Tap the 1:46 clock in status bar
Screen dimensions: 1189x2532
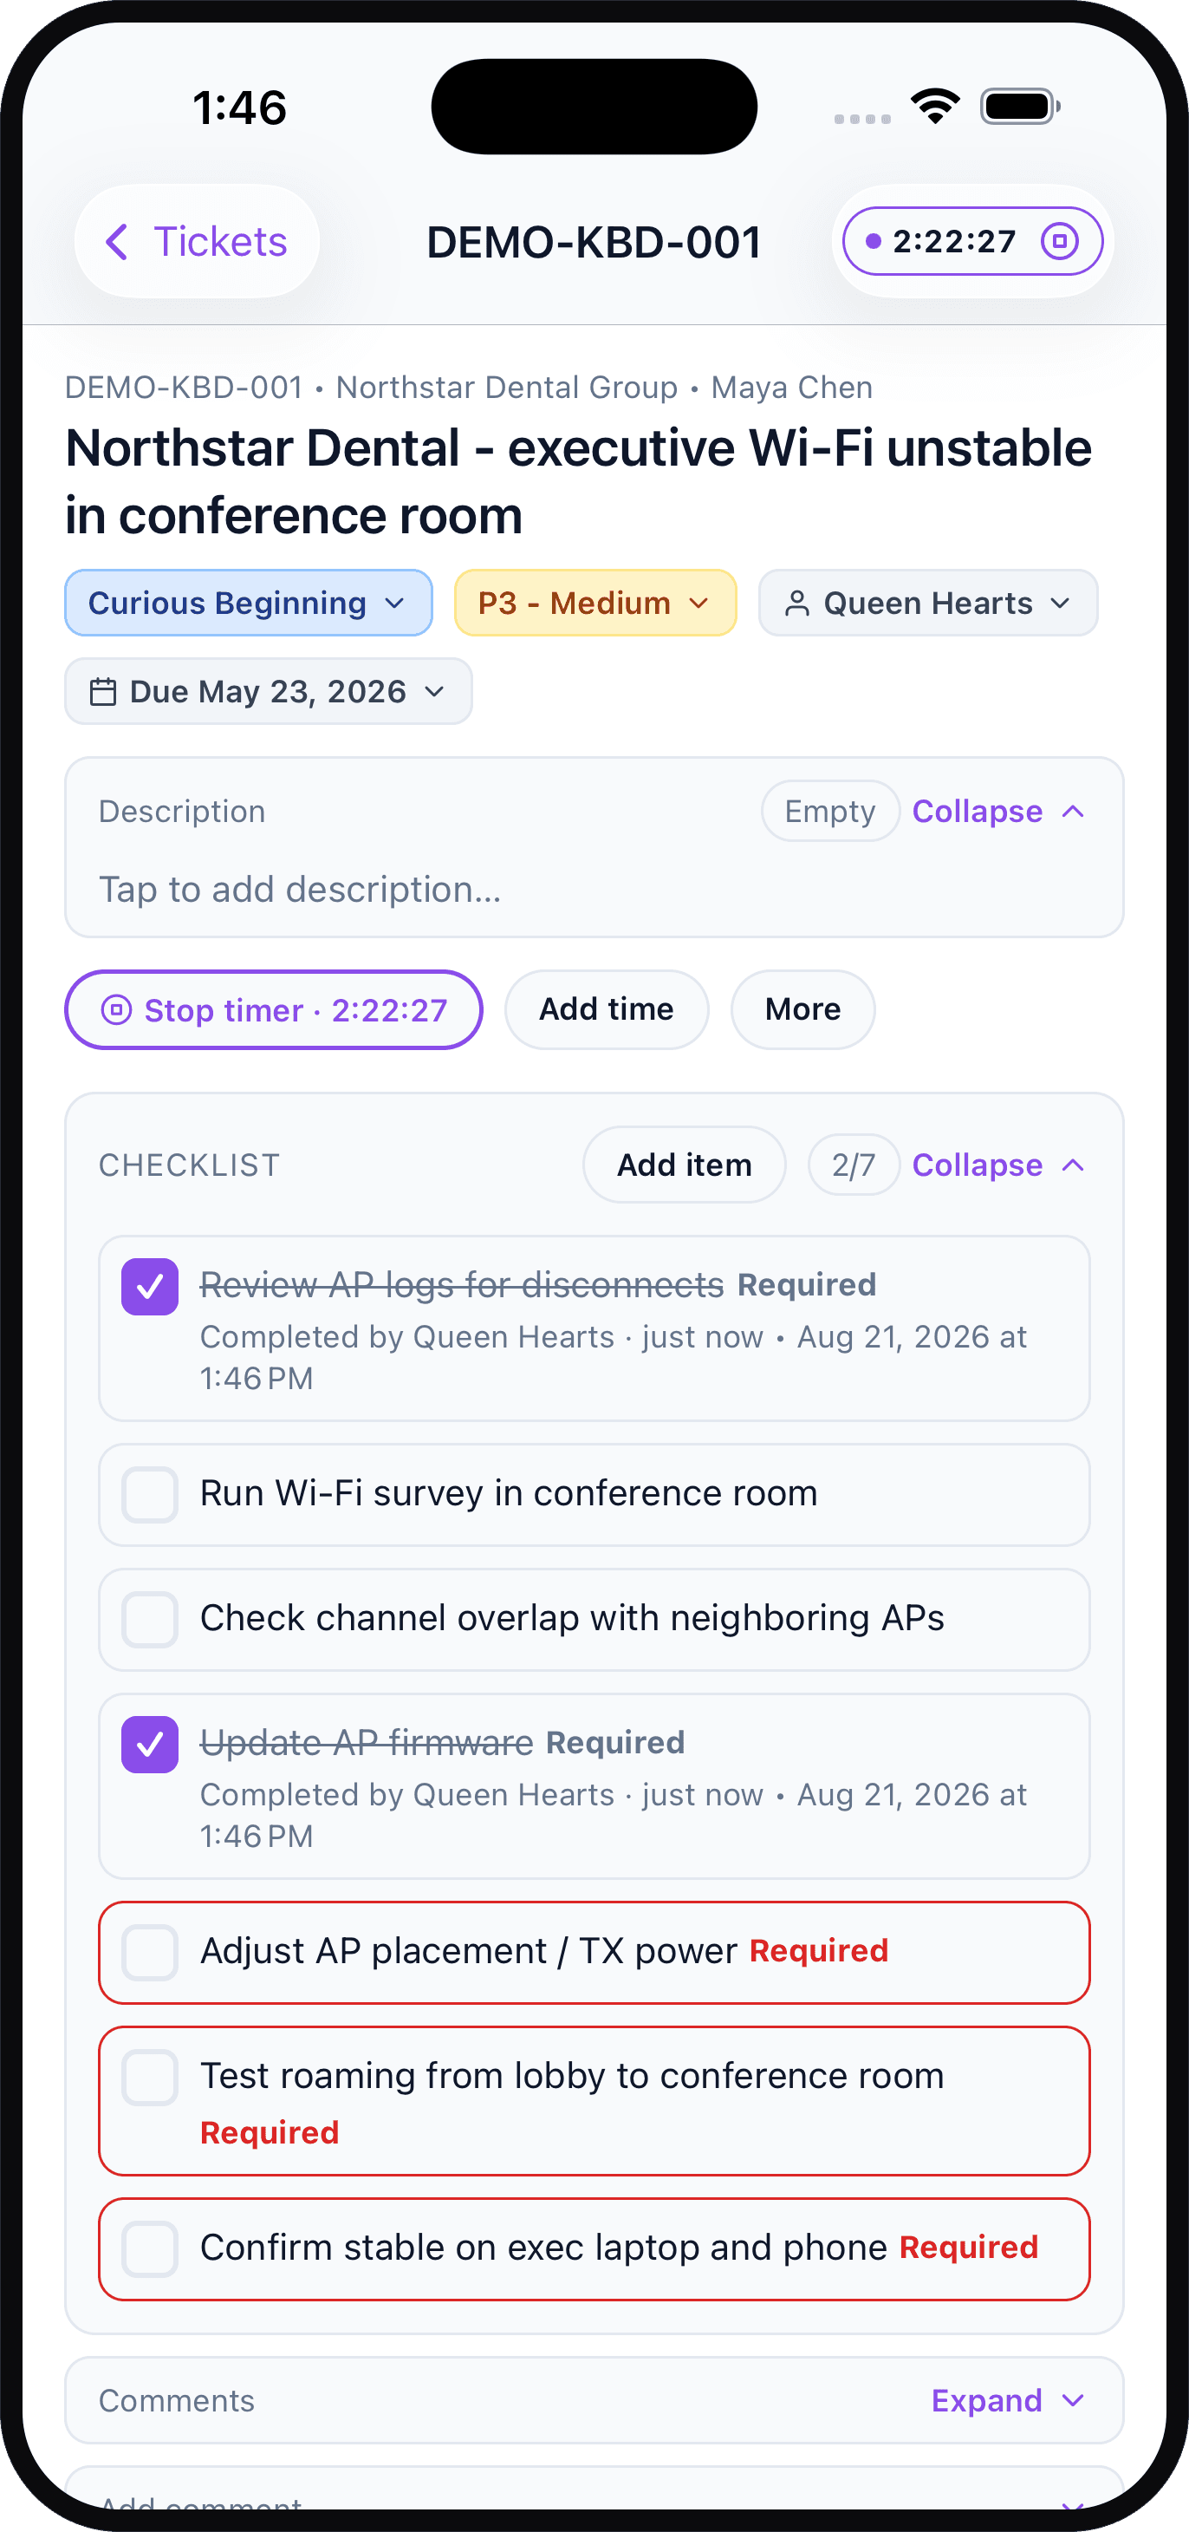[240, 108]
